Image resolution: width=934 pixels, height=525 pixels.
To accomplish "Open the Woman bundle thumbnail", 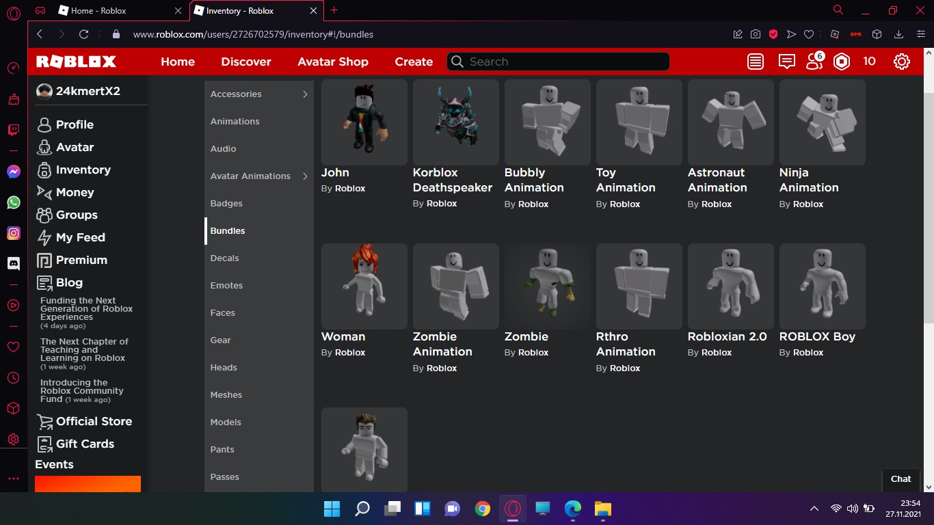I will click(364, 286).
